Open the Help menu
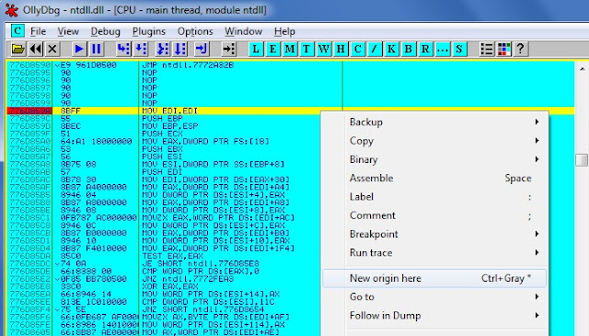The image size is (589, 336). pos(284,31)
